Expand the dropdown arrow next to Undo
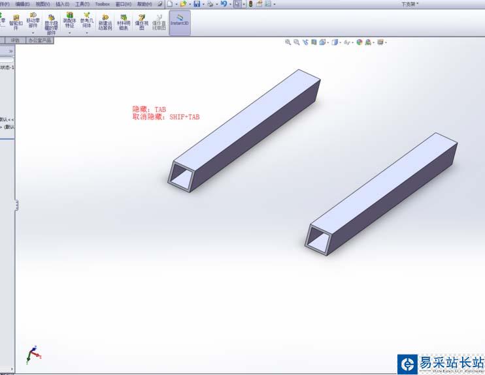The image size is (485, 375). coord(231,5)
